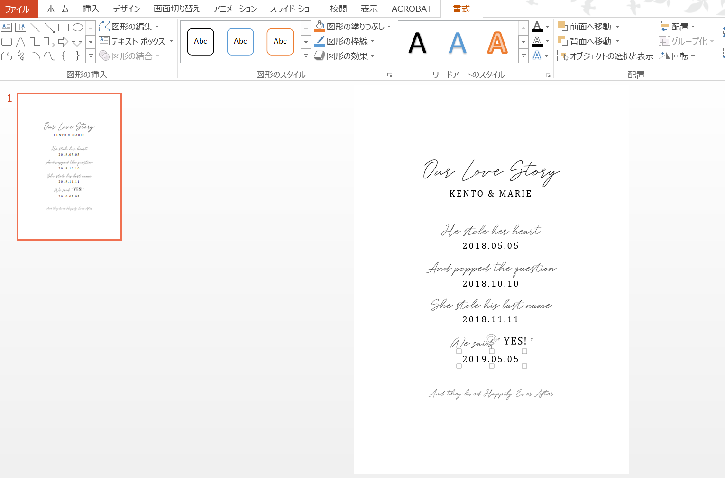This screenshot has width=725, height=478.
Task: Expand the 図形の効果 menu
Action: pos(373,56)
